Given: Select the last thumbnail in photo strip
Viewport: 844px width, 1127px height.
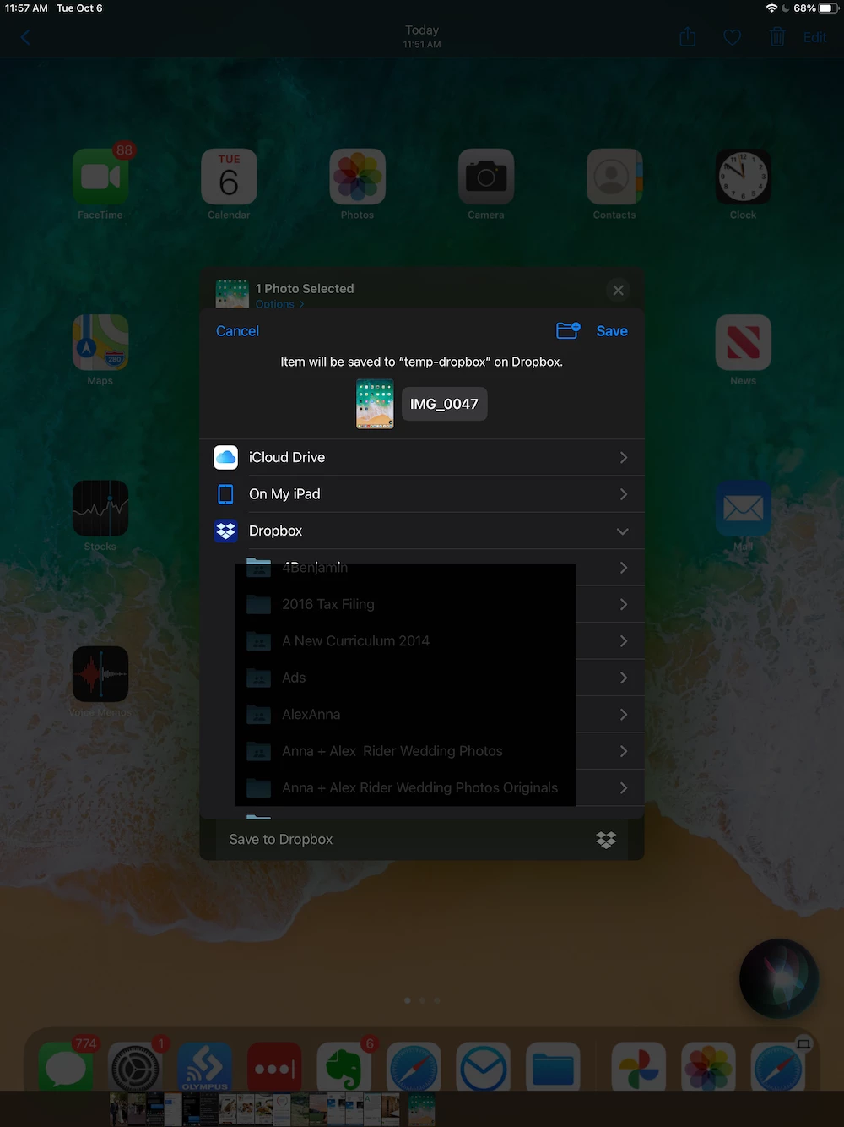Looking at the screenshot, I should click(x=422, y=1109).
